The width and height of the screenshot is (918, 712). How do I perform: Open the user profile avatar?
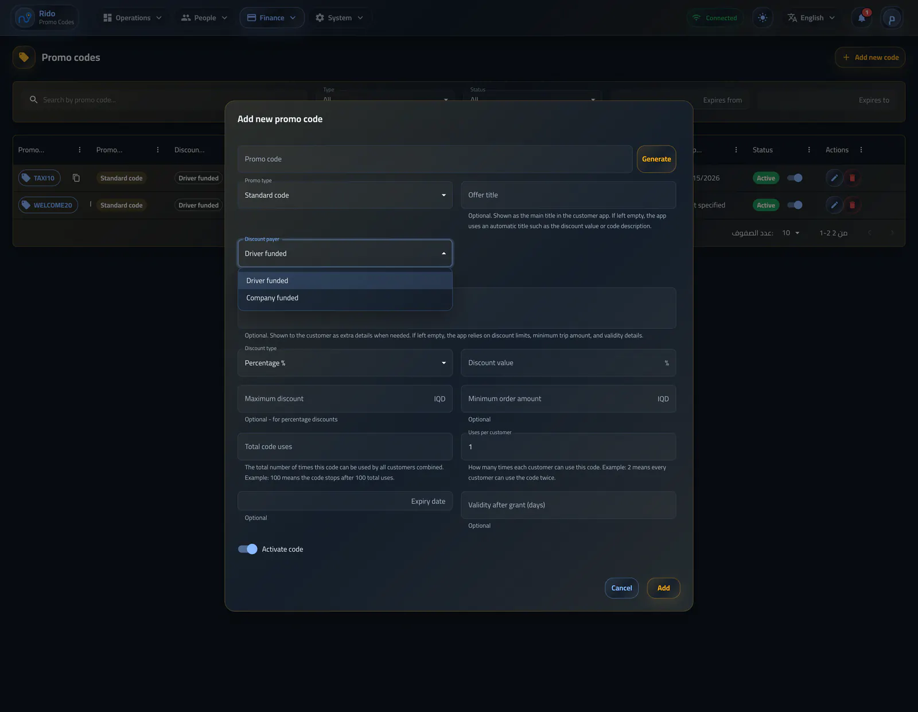coord(892,18)
